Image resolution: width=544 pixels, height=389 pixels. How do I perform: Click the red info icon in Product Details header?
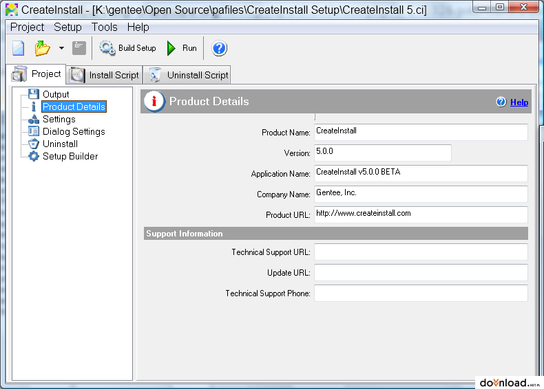154,102
